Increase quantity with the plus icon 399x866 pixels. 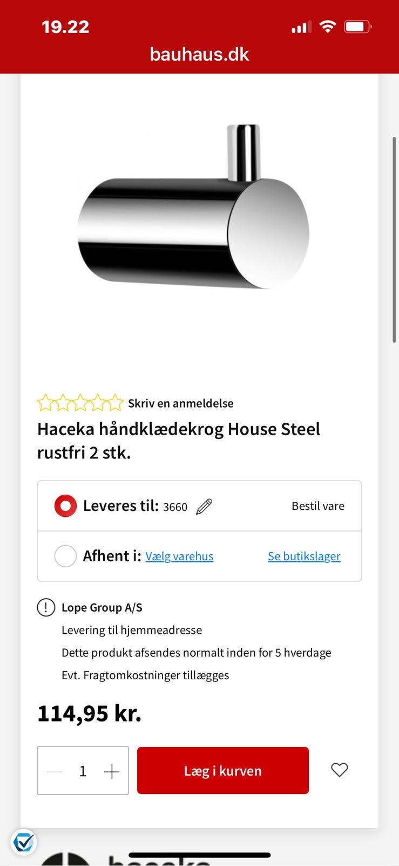coord(111,771)
